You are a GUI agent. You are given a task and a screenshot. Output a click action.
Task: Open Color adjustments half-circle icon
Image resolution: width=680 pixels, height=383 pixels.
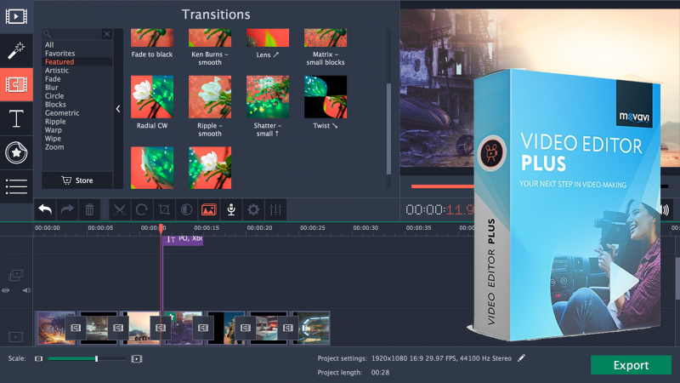point(186,209)
